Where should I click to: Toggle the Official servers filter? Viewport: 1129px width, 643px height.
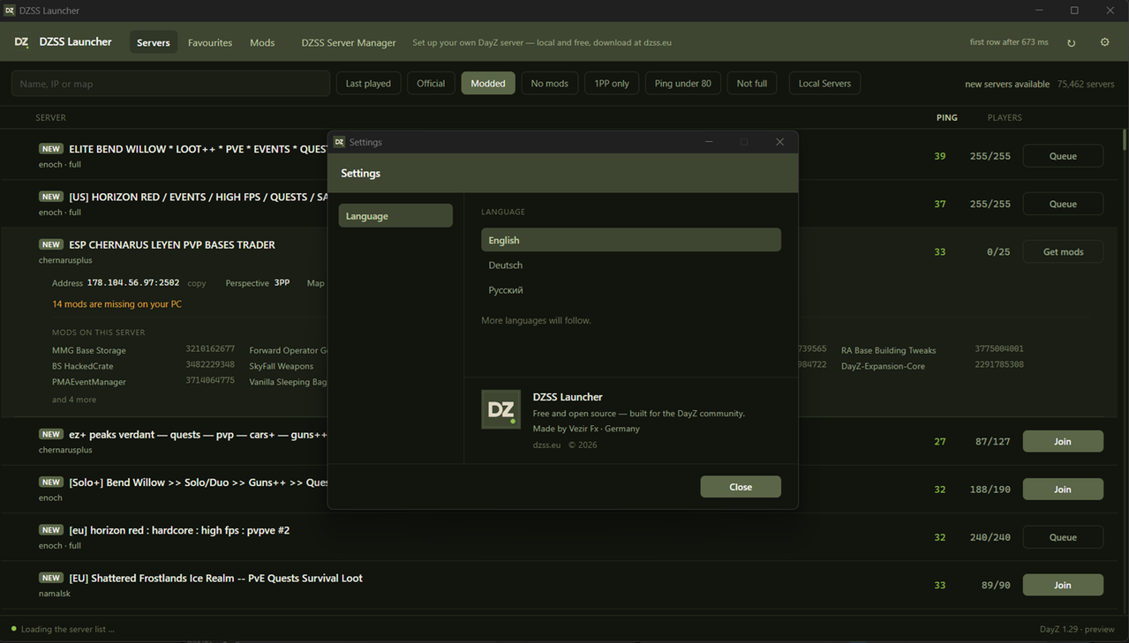click(431, 84)
